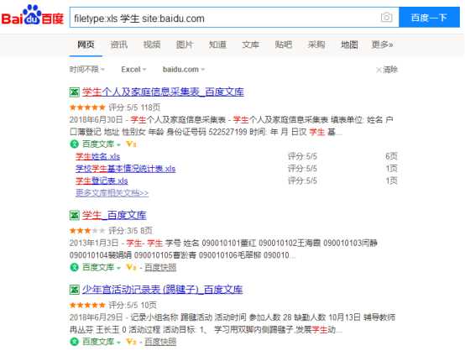Click 6页 page count for 学生姓名.xls
The height and width of the screenshot is (351, 465).
click(x=391, y=156)
